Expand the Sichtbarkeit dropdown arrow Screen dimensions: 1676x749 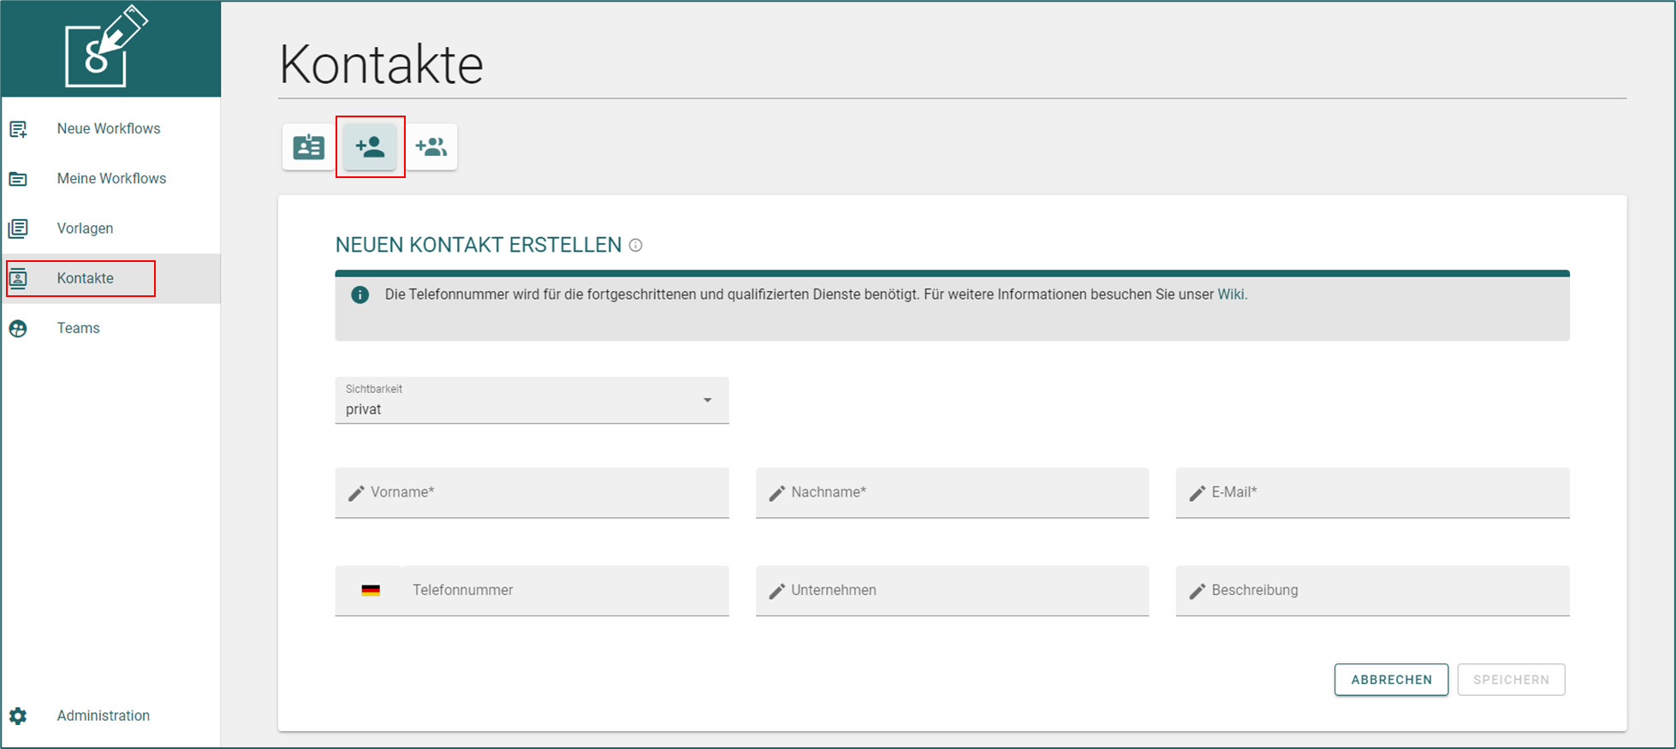[x=708, y=401]
